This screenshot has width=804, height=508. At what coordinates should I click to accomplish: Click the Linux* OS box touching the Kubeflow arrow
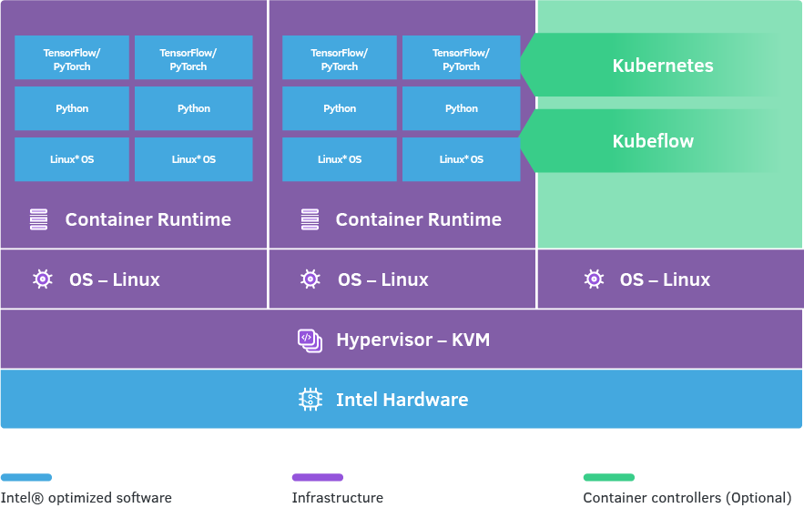[461, 159]
